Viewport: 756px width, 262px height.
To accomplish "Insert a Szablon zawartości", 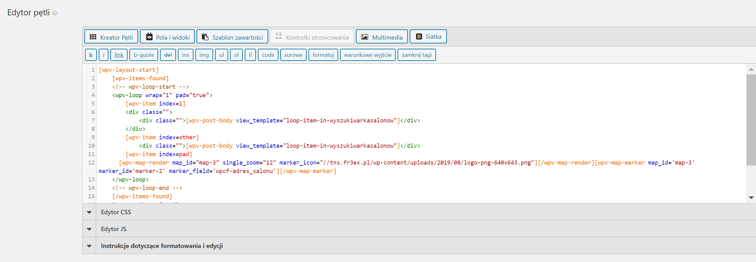I will pyautogui.click(x=232, y=37).
